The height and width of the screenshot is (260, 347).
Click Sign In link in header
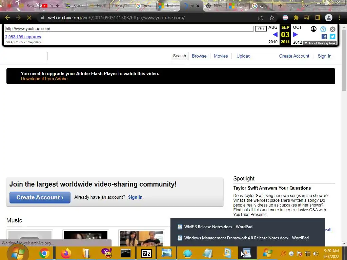point(325,56)
